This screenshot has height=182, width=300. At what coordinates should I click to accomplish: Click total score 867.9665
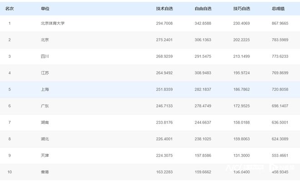pos(280,23)
